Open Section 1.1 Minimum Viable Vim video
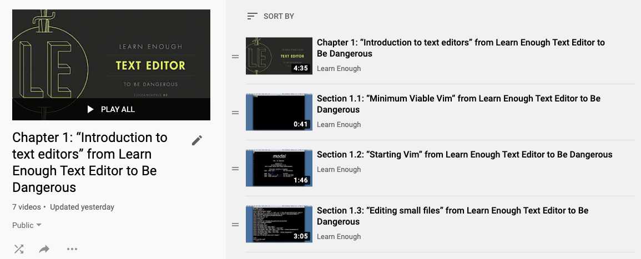Image resolution: width=641 pixels, height=259 pixels. tap(458, 104)
